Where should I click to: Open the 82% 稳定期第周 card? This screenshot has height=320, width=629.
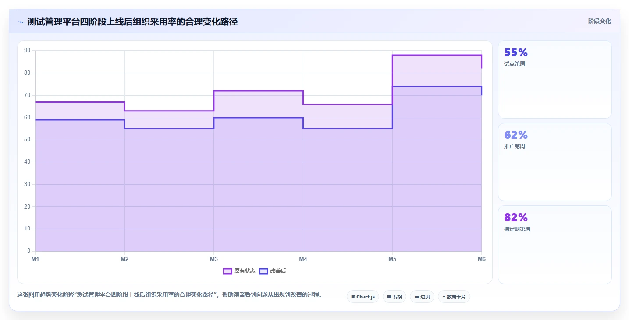(554, 244)
